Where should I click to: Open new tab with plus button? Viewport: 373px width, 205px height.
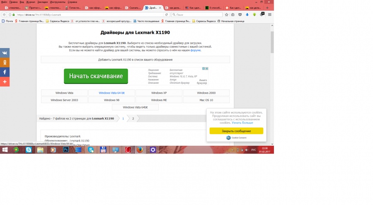[x=267, y=8]
